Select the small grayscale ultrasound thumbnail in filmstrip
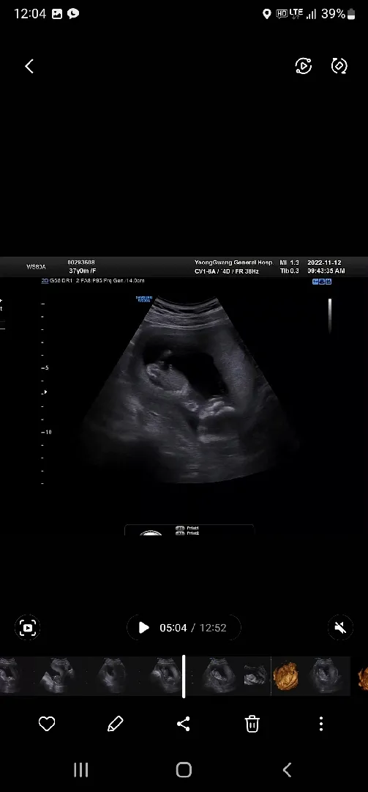This screenshot has height=792, width=368. coord(257,676)
